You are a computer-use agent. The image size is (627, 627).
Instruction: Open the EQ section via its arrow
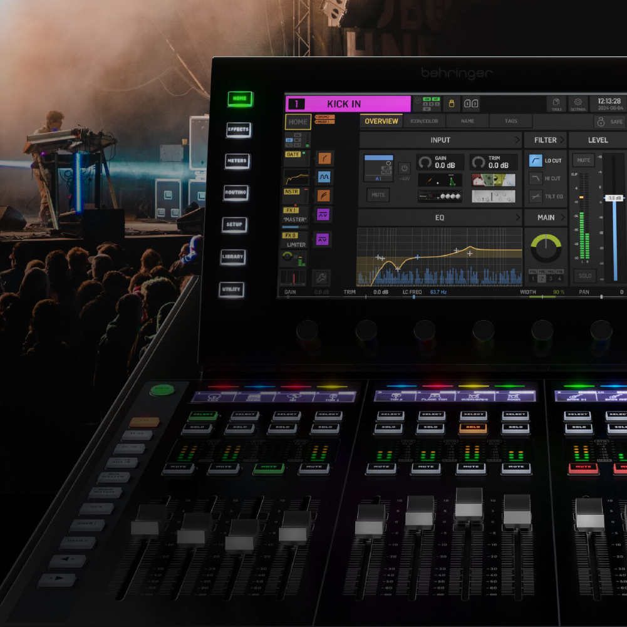(x=517, y=217)
